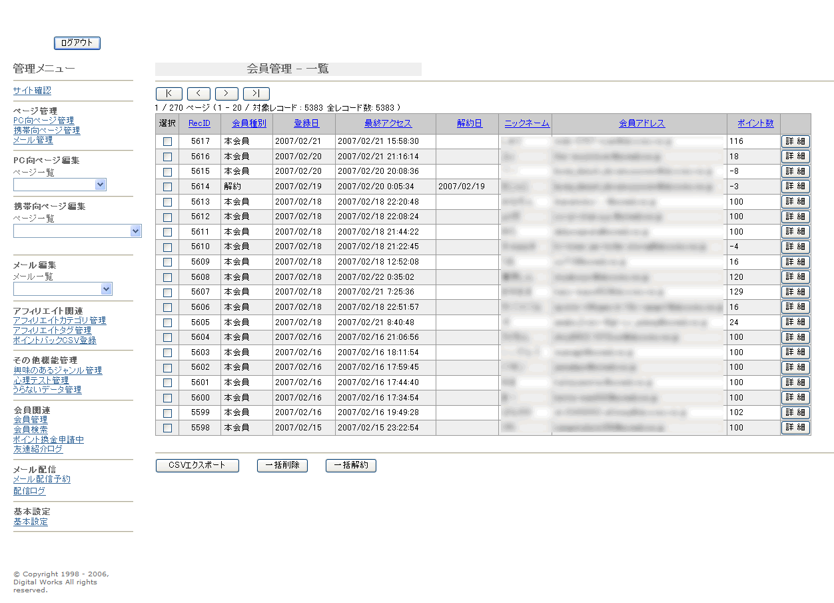This screenshot has height=603, width=834.
Task: Go to next page of member list
Action: pyautogui.click(x=226, y=94)
